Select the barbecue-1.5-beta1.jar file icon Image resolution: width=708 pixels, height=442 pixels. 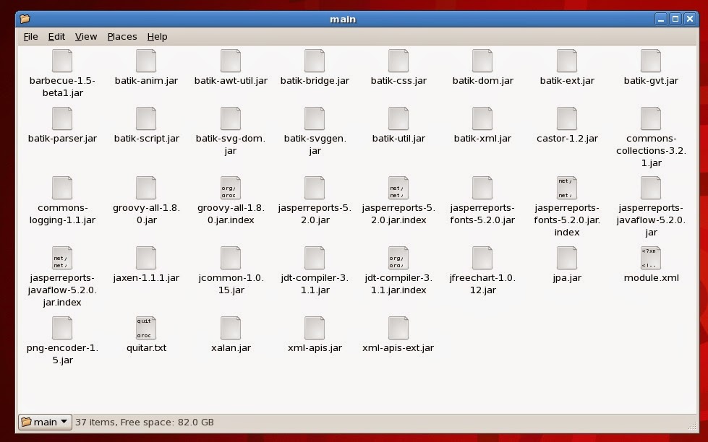point(62,61)
